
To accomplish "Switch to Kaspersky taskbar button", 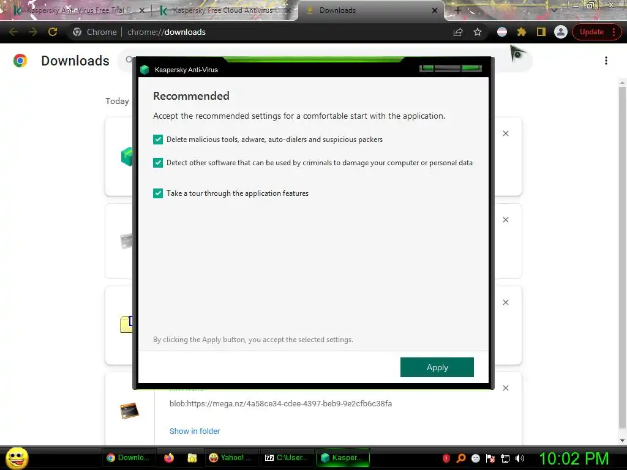I will click(343, 458).
